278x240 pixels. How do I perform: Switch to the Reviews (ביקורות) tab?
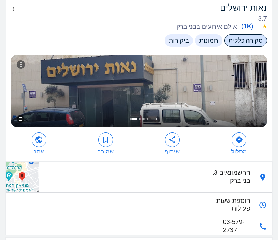pyautogui.click(x=179, y=41)
